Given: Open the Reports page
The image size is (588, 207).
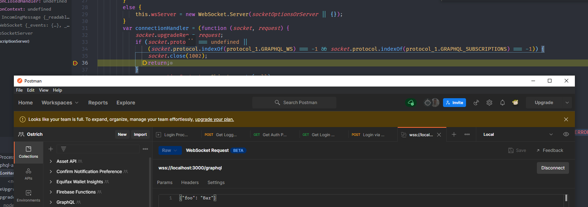Looking at the screenshot, I should [98, 103].
